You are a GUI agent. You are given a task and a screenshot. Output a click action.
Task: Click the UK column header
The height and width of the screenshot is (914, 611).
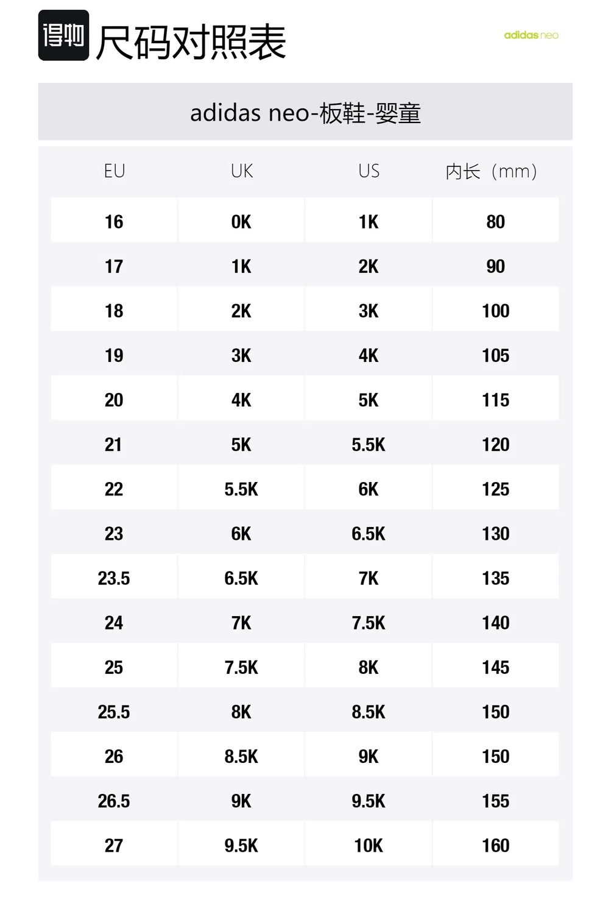pyautogui.click(x=242, y=171)
